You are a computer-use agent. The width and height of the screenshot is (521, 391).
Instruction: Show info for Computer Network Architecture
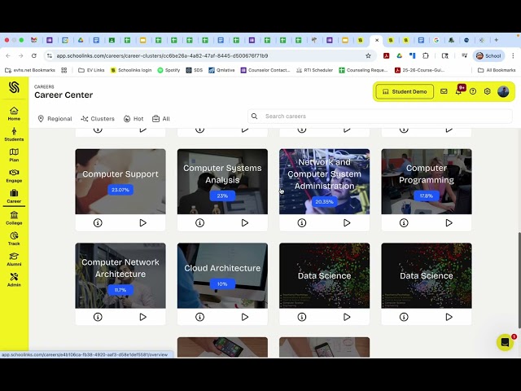(98, 317)
